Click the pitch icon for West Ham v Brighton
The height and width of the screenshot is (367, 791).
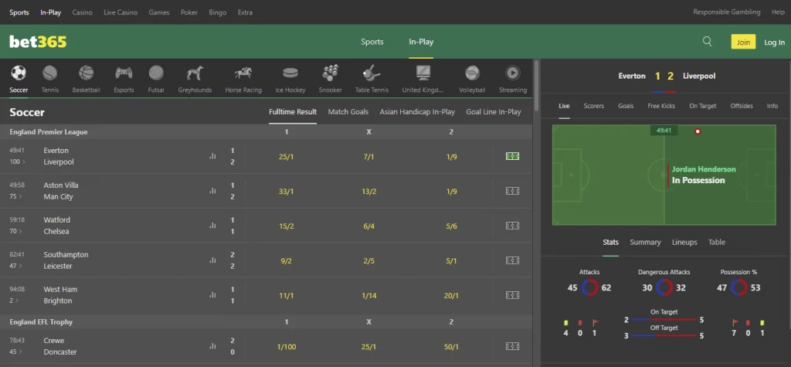(x=513, y=295)
